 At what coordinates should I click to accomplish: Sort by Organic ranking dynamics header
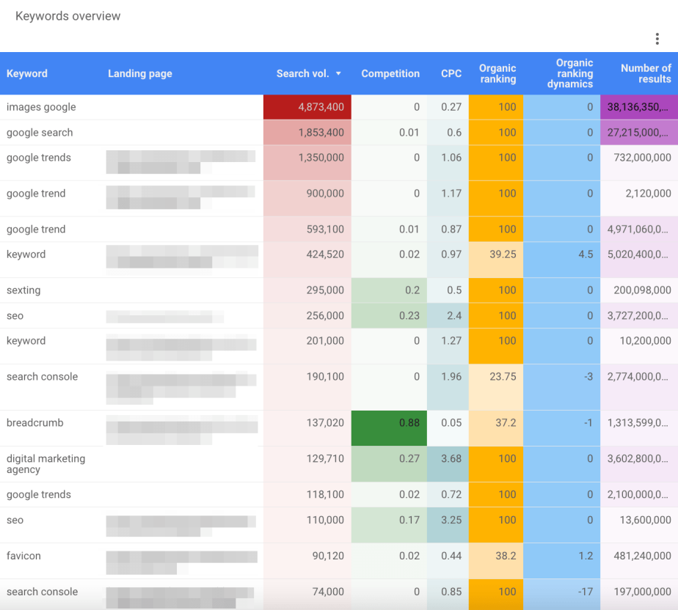point(574,73)
